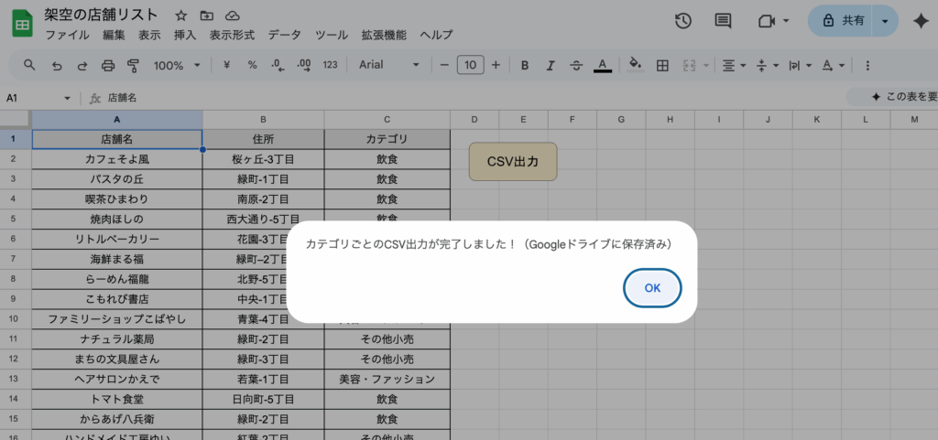Screen dimensions: 938x440
Task: Redo the last action
Action: click(x=82, y=66)
